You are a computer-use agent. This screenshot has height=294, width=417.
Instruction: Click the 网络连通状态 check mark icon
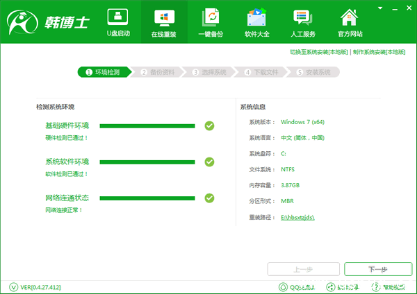(x=210, y=198)
